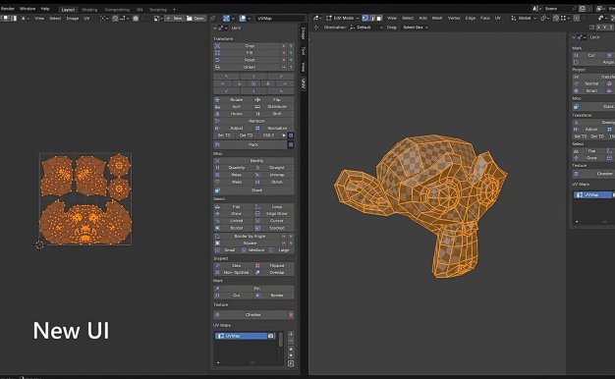Toggle the settings button beside Pack

click(x=291, y=144)
